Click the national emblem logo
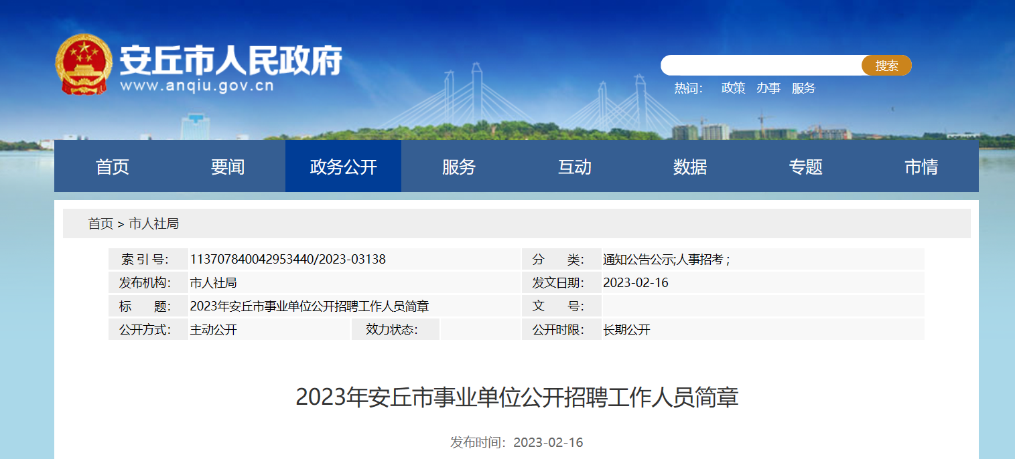This screenshot has height=459, width=1015. pyautogui.click(x=81, y=64)
